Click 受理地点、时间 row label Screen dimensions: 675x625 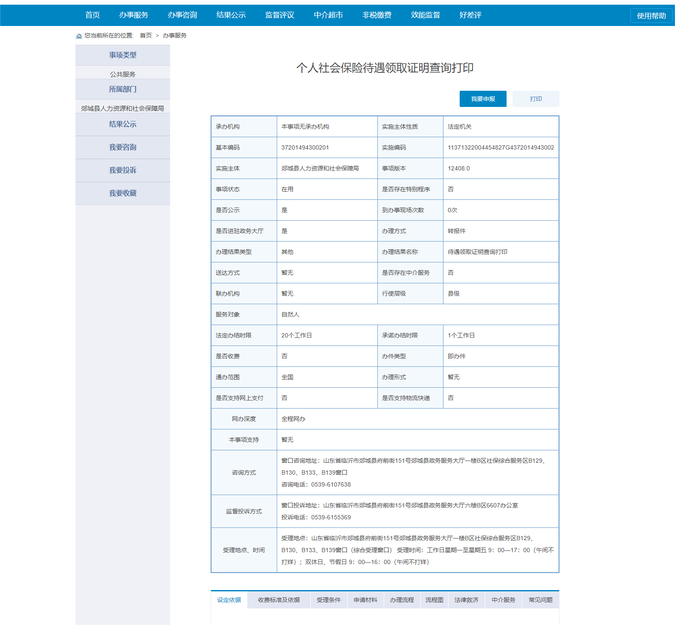[244, 550]
